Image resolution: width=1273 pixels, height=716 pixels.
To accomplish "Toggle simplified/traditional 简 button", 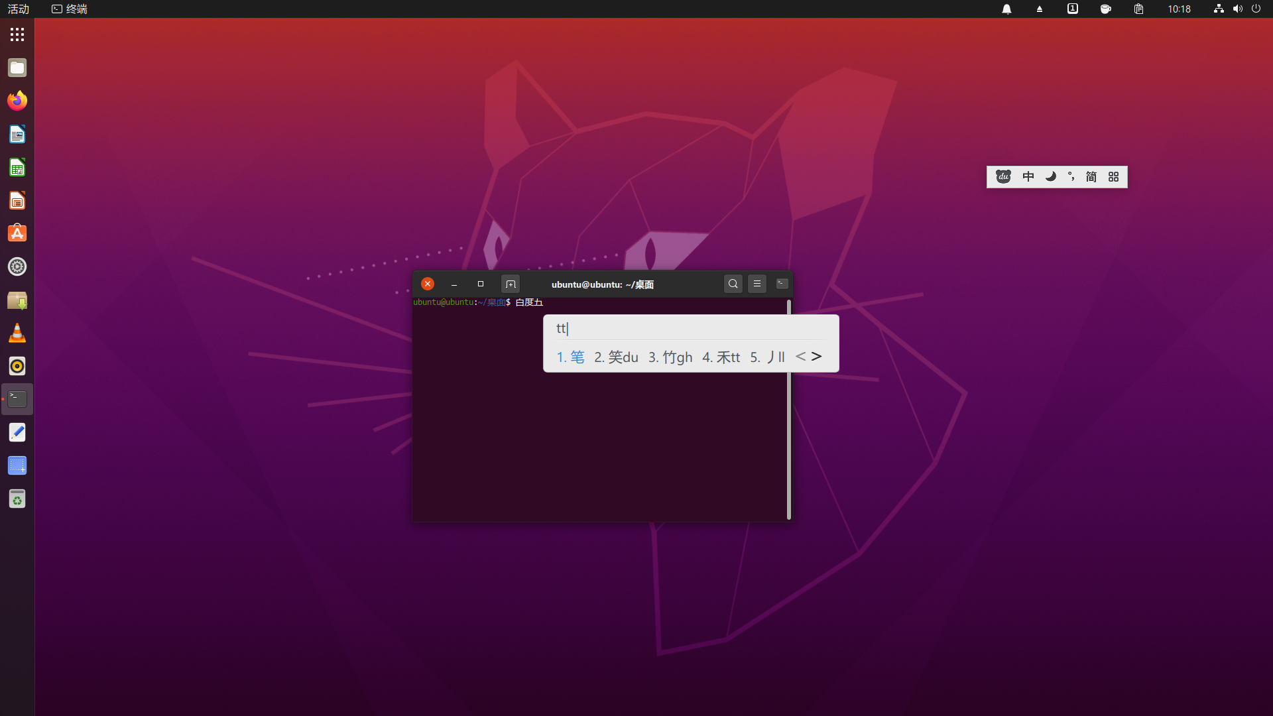I will click(x=1091, y=176).
